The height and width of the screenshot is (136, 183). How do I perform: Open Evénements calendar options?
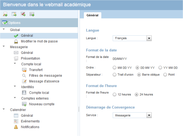30,121
